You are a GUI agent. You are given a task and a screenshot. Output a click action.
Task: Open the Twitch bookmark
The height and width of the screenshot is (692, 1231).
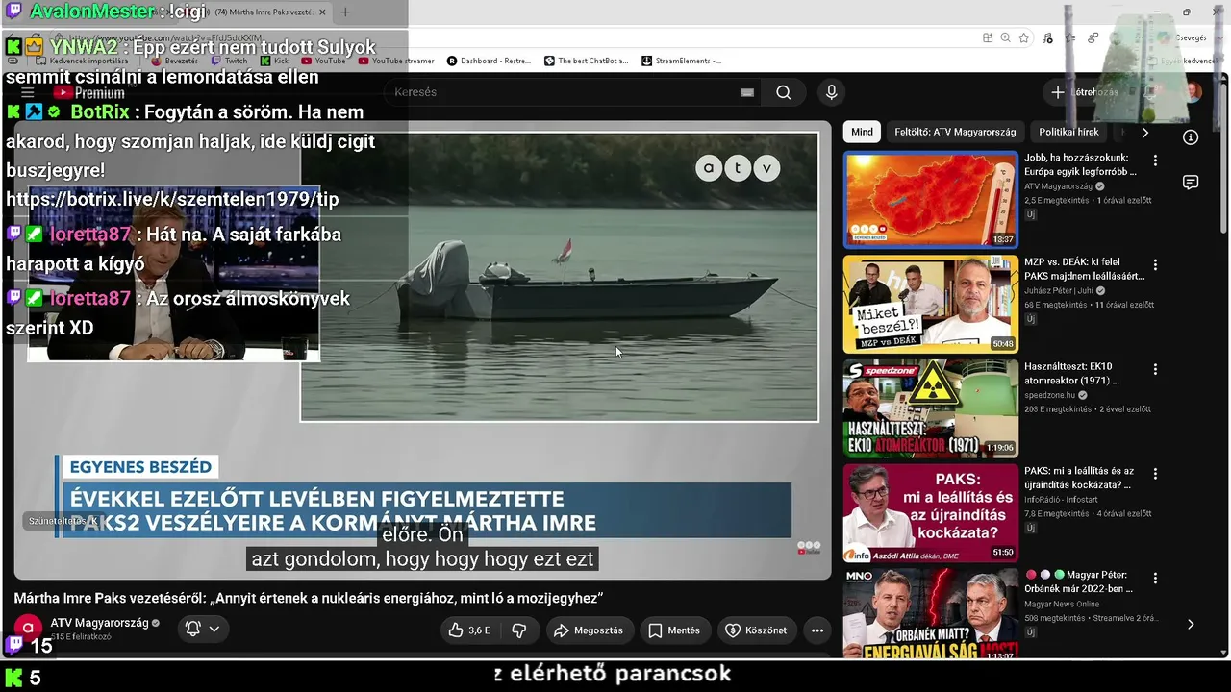[x=229, y=61]
